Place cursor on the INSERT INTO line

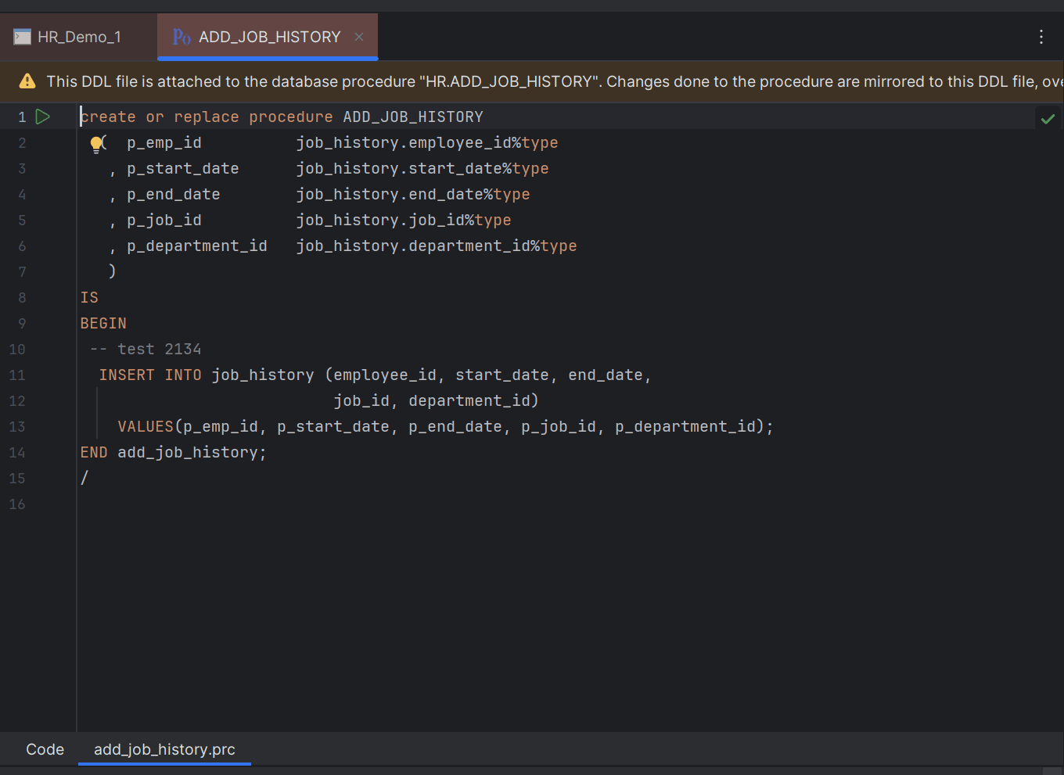pos(313,375)
